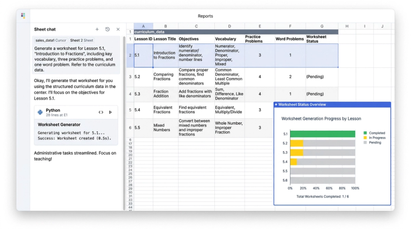Click the Reports window title
The width and height of the screenshot is (411, 229).
coord(206,16)
